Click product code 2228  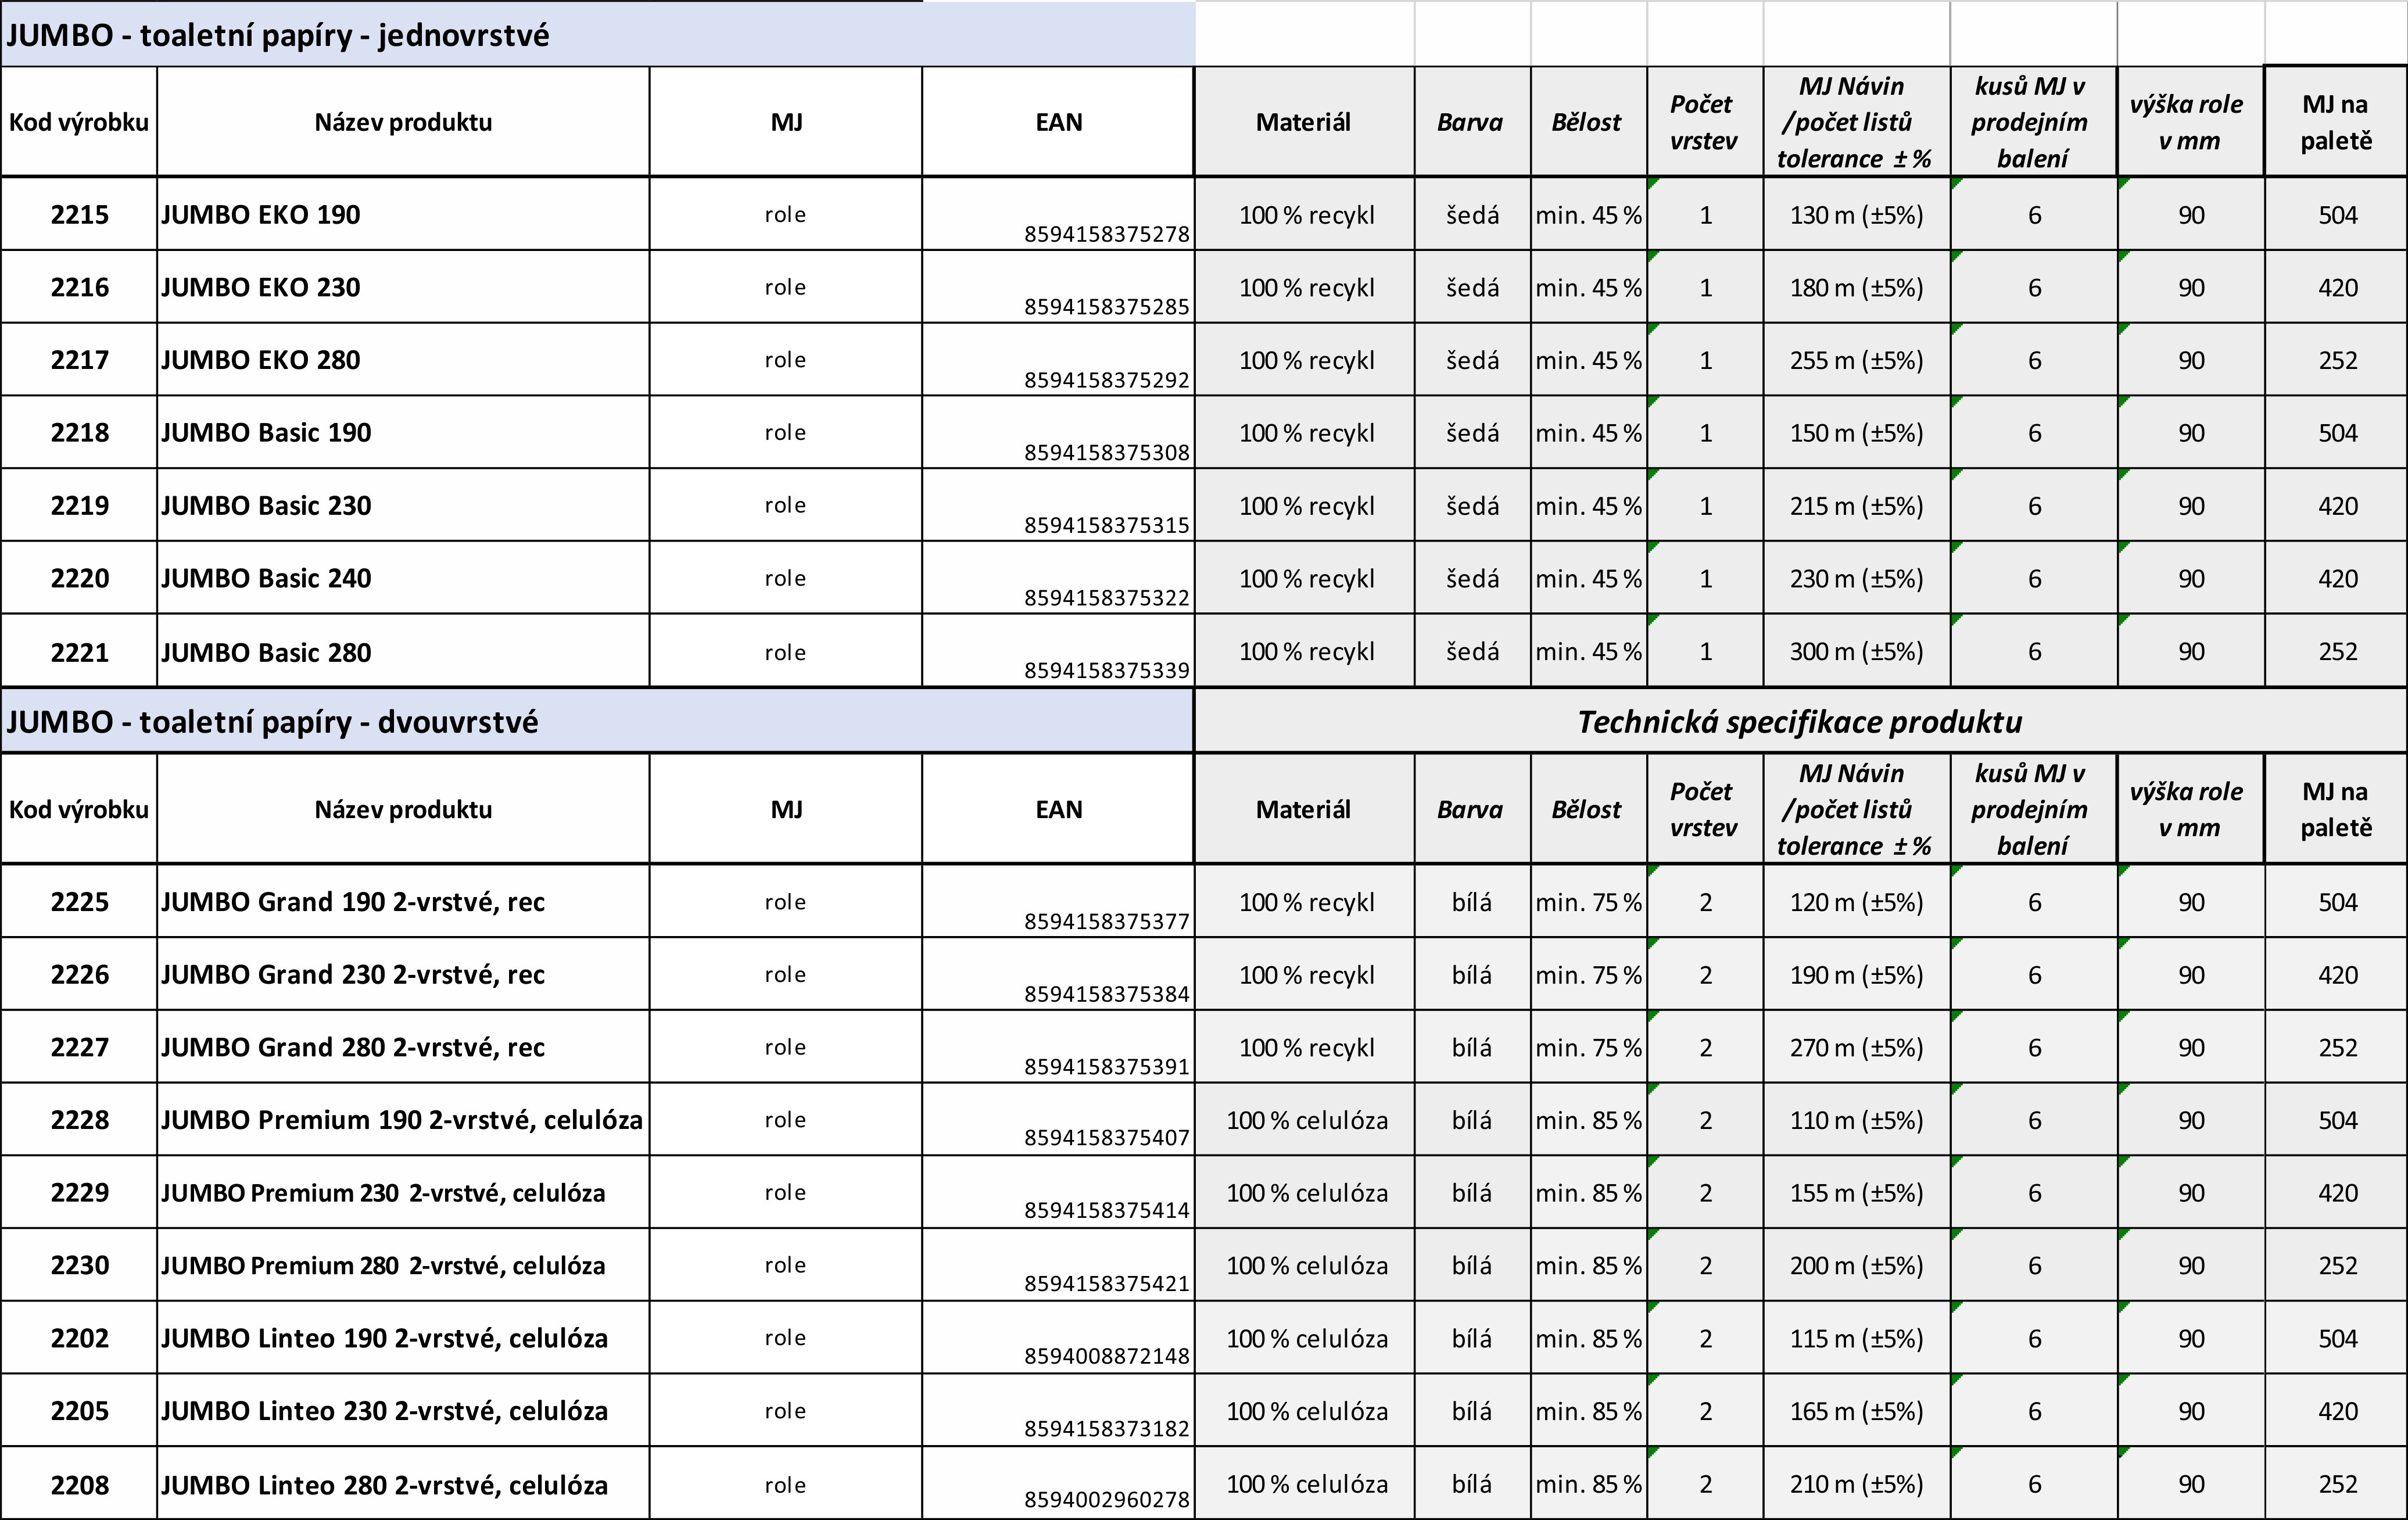[80, 1120]
